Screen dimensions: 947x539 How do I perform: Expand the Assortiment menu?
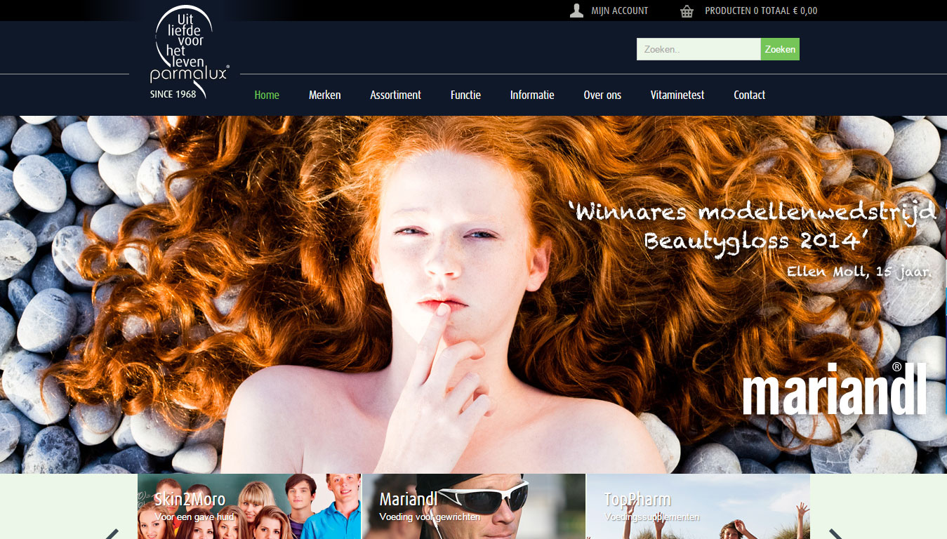tap(395, 95)
